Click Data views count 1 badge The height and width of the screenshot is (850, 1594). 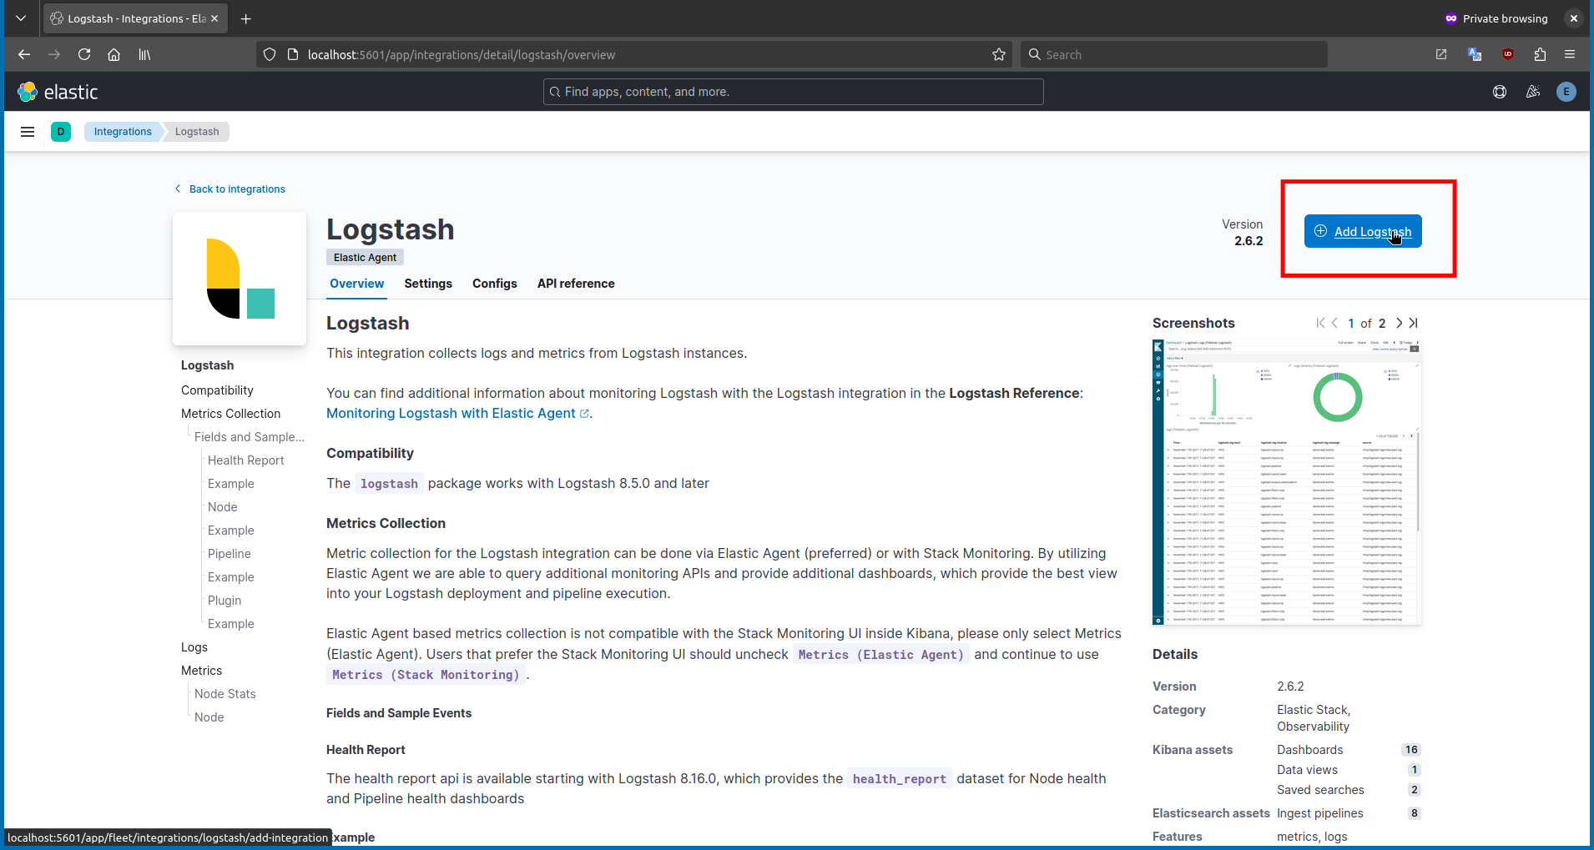[1415, 770]
